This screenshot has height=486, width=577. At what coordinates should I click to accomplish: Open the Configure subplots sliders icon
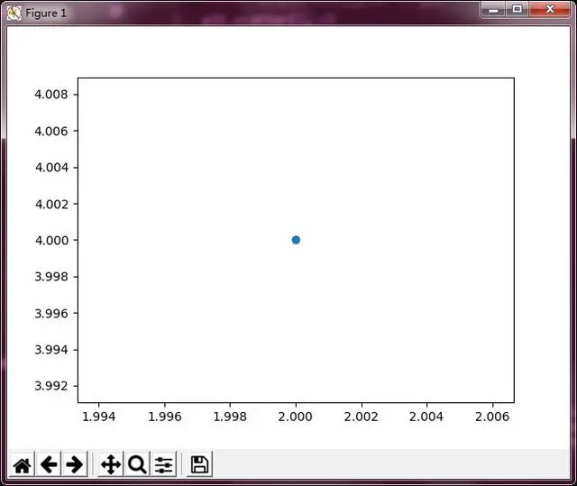click(x=163, y=464)
